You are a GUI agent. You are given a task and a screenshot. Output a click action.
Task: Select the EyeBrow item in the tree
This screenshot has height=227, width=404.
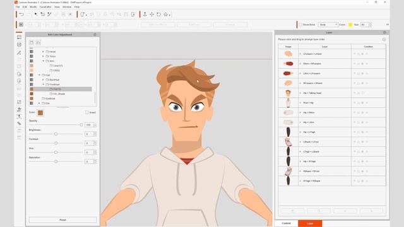pos(50,98)
